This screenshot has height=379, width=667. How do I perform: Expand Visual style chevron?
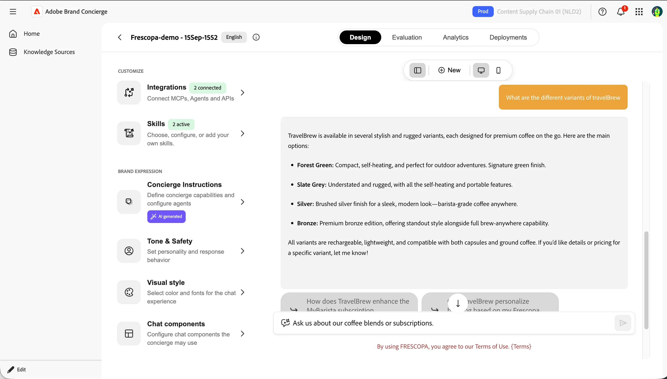click(x=242, y=292)
